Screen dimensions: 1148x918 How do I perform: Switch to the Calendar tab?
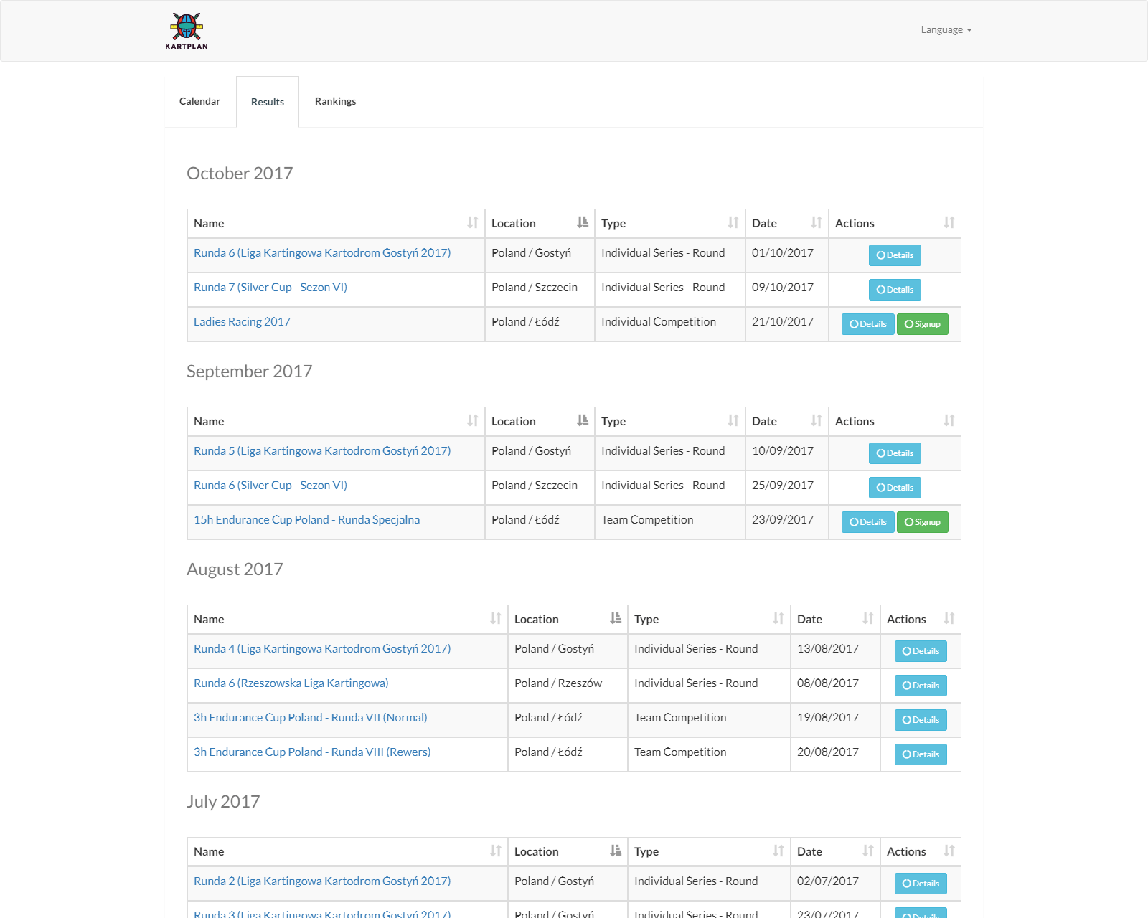tap(199, 101)
